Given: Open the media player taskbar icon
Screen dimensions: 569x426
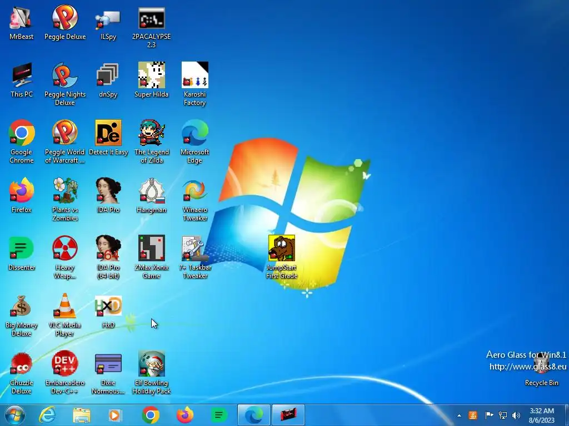Looking at the screenshot, I should (x=116, y=415).
